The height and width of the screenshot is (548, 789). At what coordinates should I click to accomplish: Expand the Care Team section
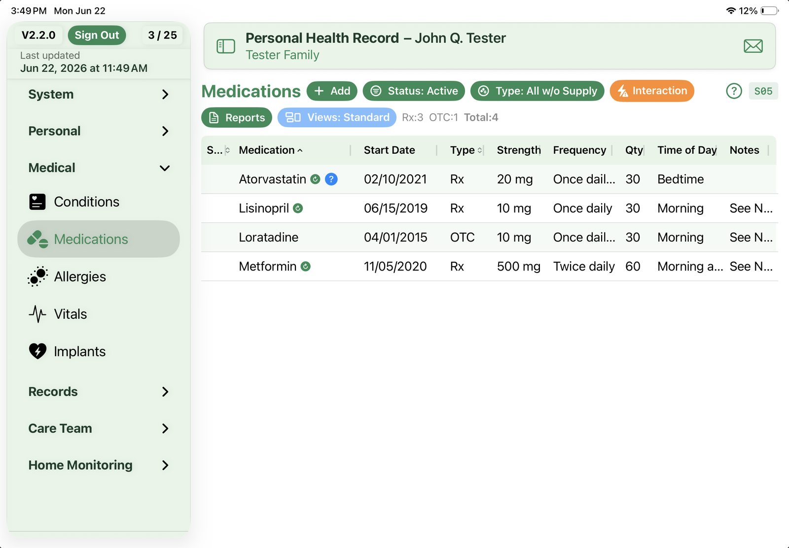[x=99, y=429]
